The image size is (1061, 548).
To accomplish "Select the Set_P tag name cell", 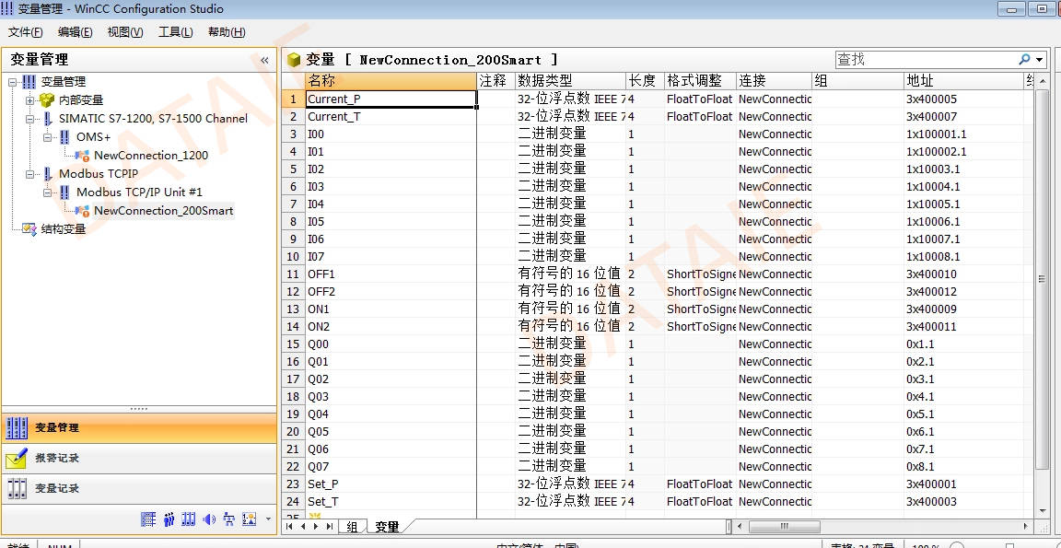I will click(x=391, y=484).
